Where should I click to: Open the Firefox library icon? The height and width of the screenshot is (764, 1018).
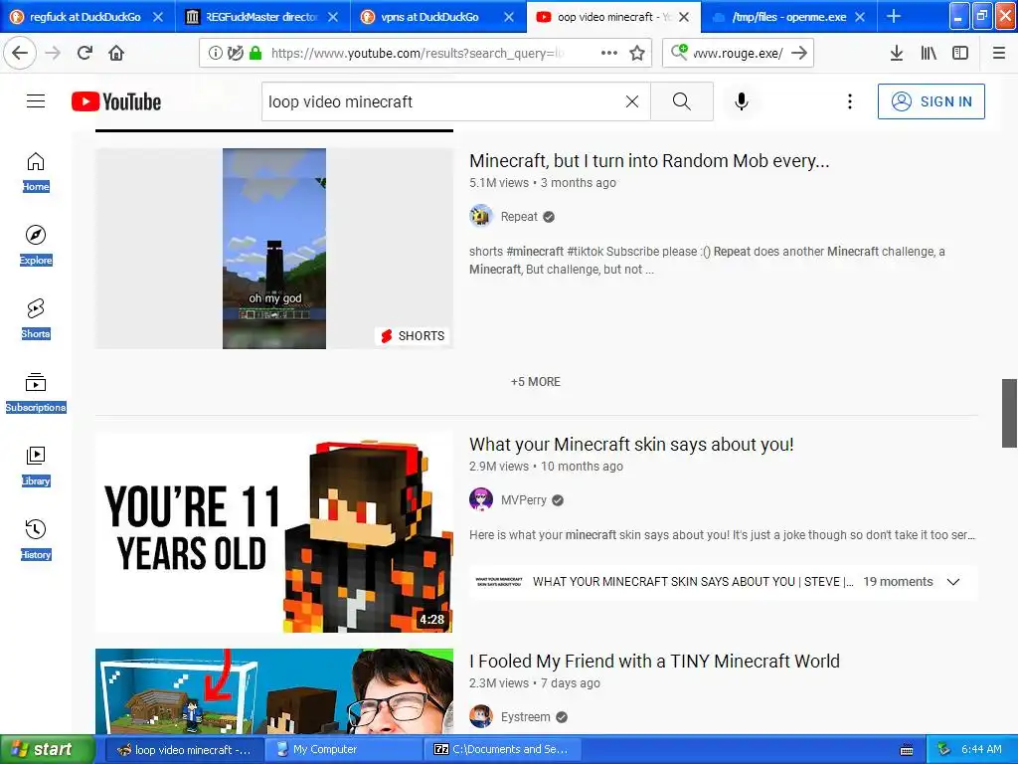click(929, 53)
